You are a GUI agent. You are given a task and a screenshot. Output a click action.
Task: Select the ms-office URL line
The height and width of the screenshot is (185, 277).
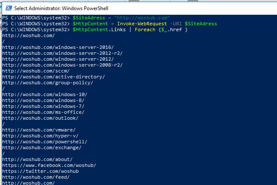pos(43,112)
